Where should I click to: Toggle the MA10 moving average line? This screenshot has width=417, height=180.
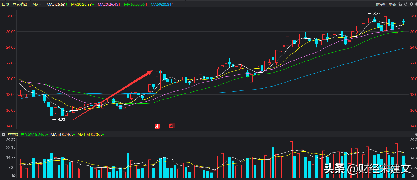(82, 5)
